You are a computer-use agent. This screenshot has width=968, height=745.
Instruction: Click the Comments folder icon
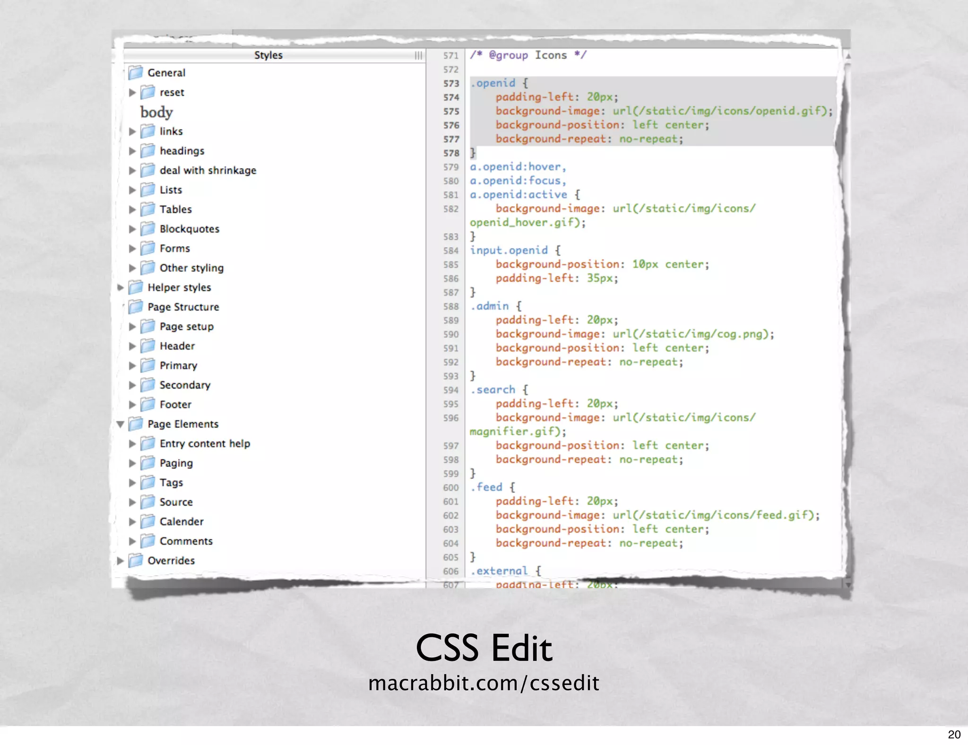(148, 541)
